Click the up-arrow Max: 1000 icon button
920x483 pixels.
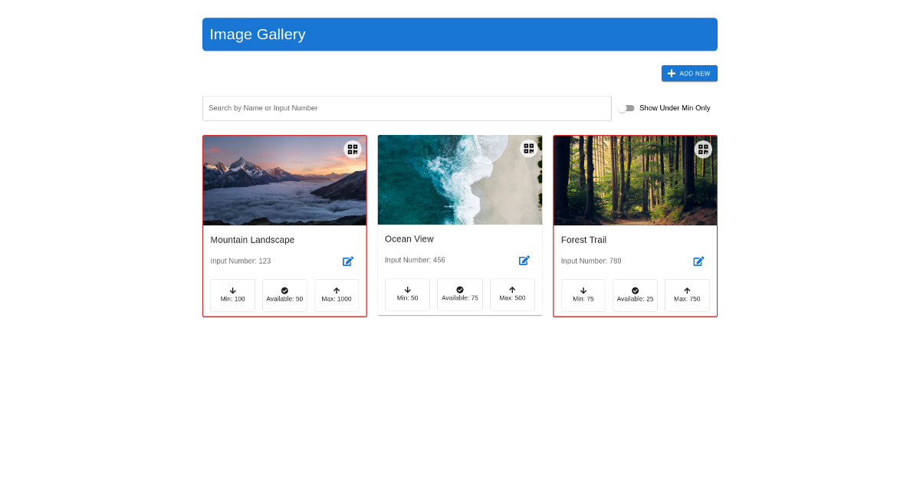click(x=336, y=294)
